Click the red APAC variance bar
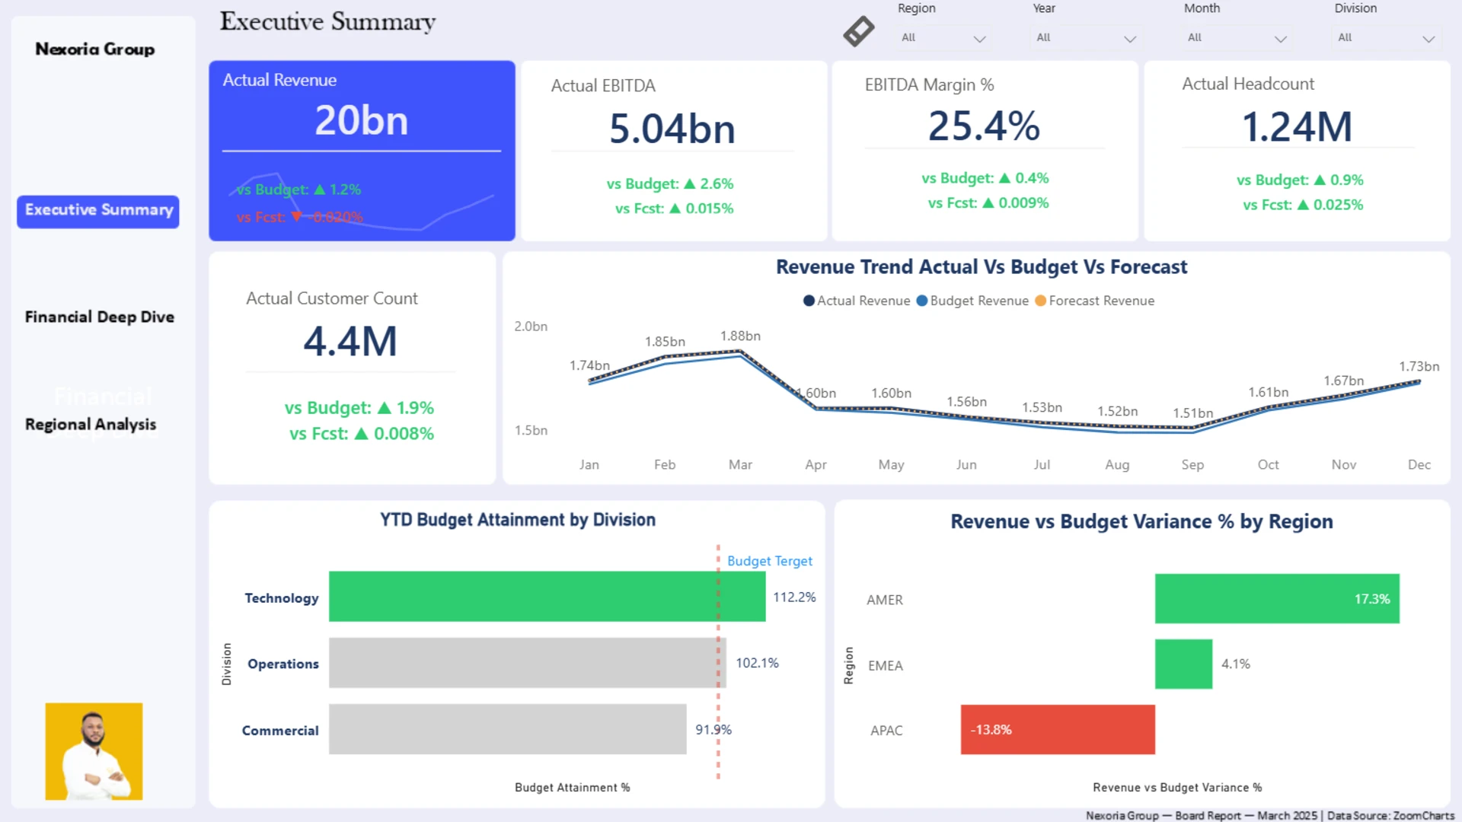 point(1057,729)
